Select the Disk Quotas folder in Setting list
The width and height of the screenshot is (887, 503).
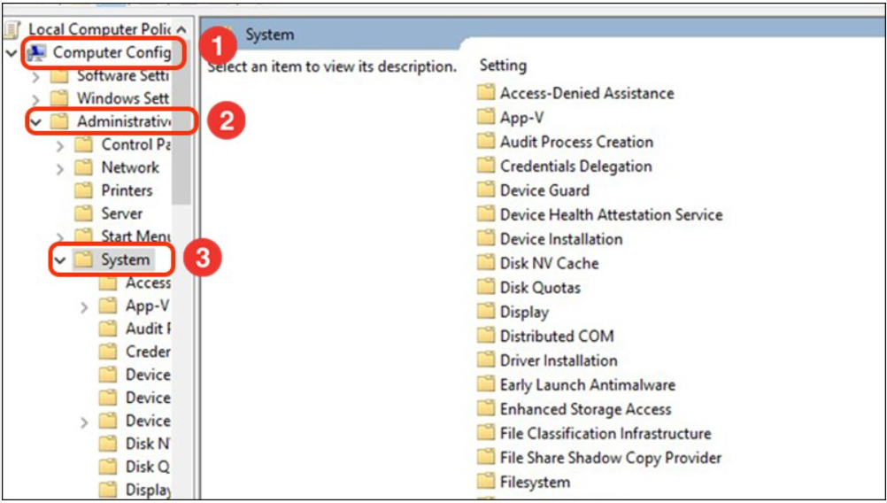pyautogui.click(x=528, y=288)
